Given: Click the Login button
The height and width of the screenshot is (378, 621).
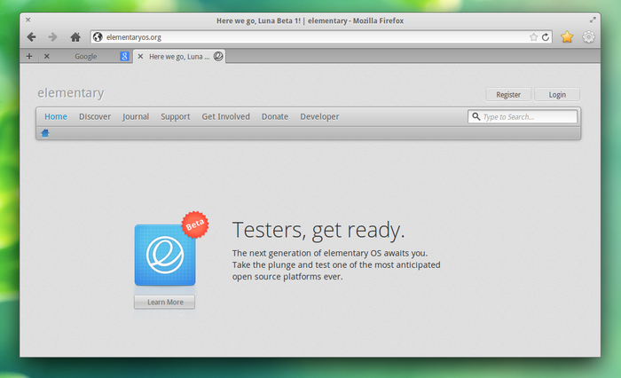Looking at the screenshot, I should (557, 94).
